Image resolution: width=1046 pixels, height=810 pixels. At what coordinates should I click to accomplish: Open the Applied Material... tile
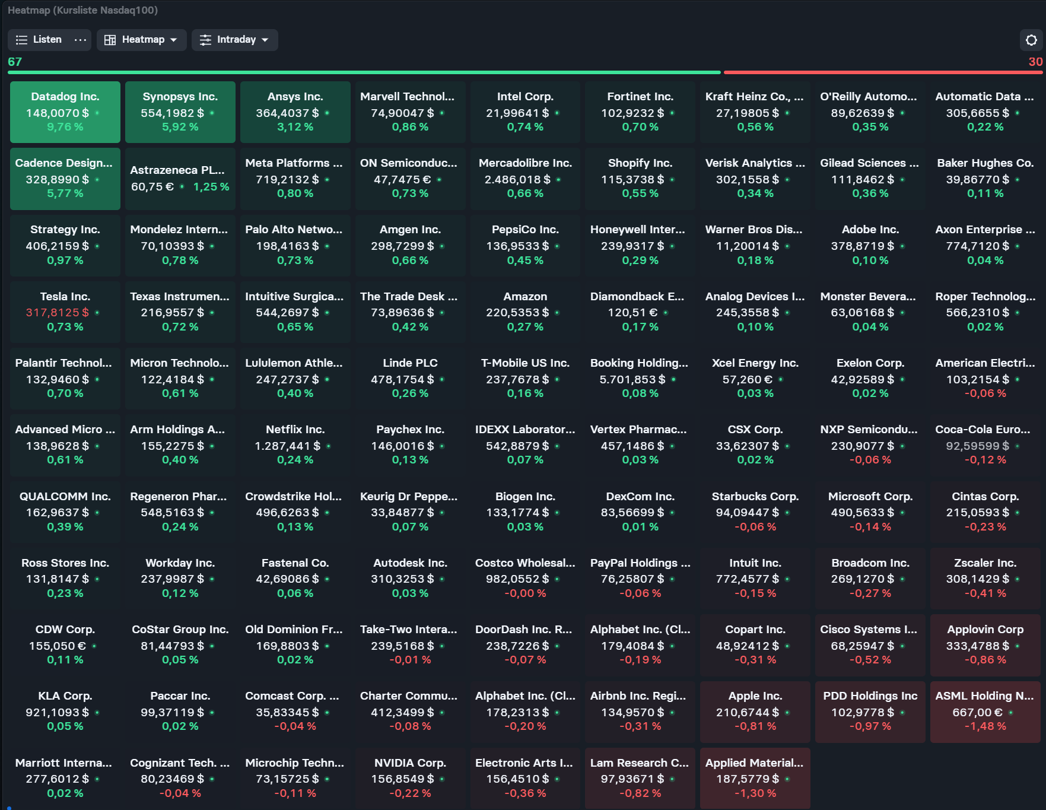[755, 779]
